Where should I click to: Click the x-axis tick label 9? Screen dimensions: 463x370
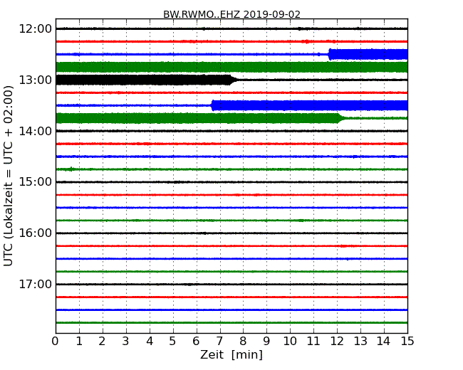point(266,342)
